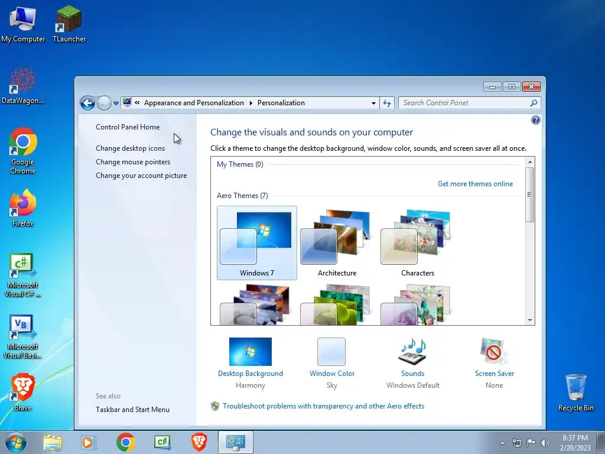Click the themes list scrollbar thumb
This screenshot has height=454, width=605.
[530, 194]
